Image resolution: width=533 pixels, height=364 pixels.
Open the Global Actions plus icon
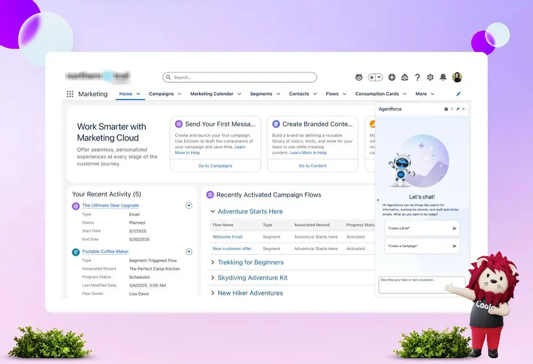pos(392,77)
